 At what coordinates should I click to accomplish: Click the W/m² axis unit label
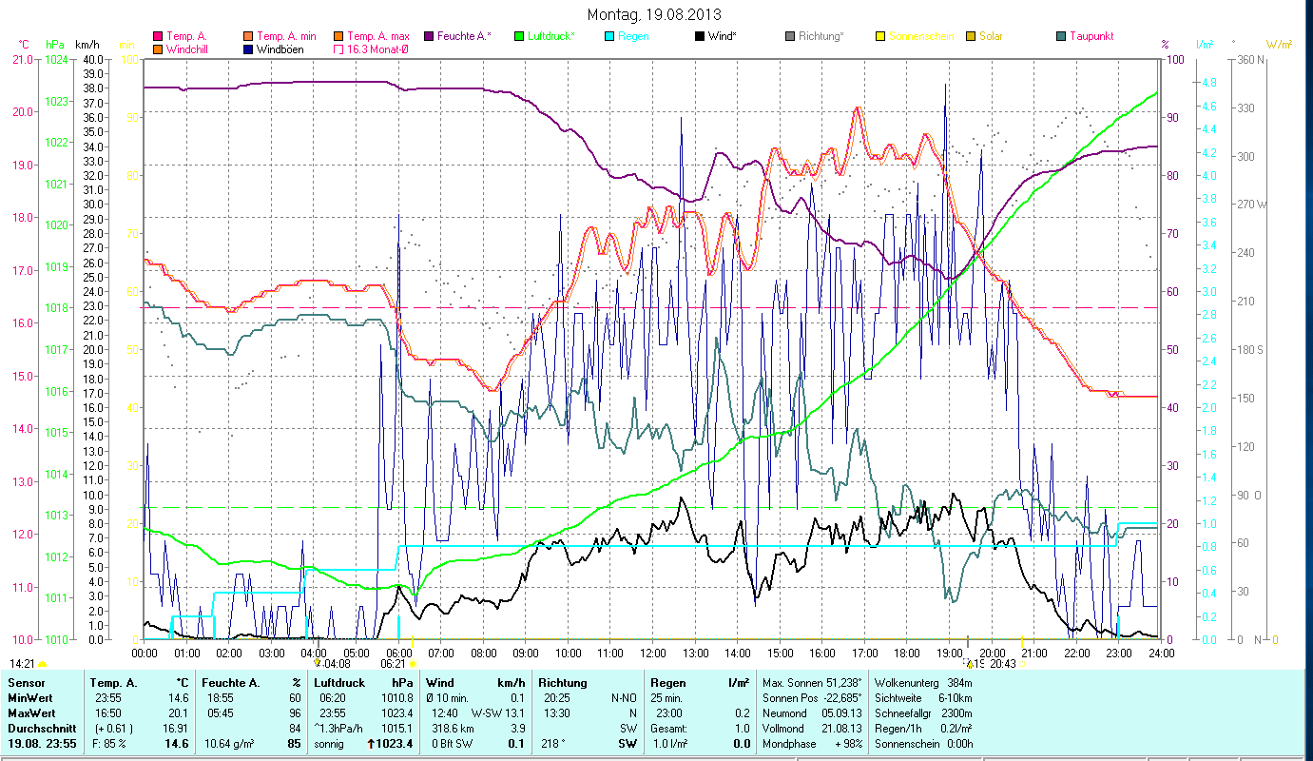(1280, 45)
